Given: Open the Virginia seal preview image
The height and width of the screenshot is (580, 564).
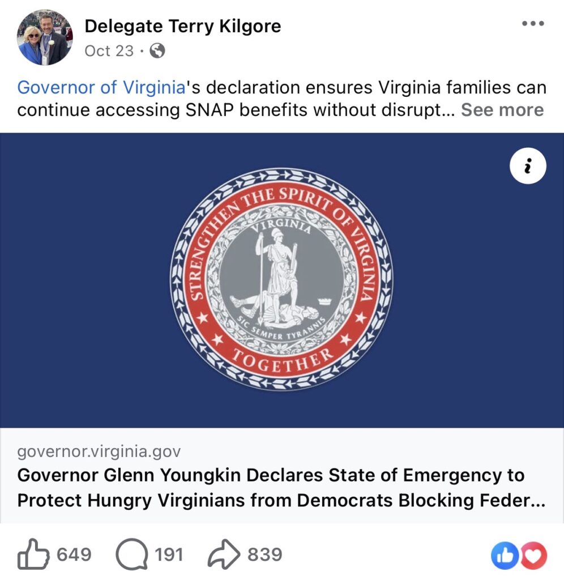Looking at the screenshot, I should (281, 280).
